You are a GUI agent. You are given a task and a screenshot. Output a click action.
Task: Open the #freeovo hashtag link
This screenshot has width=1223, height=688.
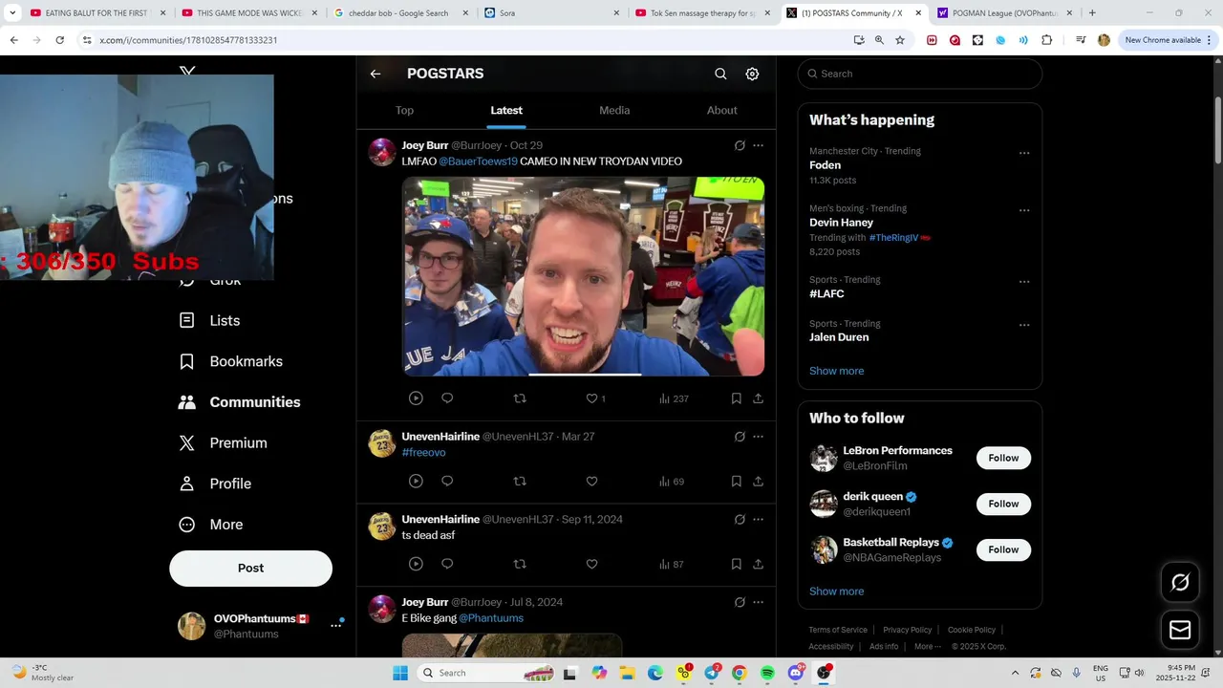[423, 453]
